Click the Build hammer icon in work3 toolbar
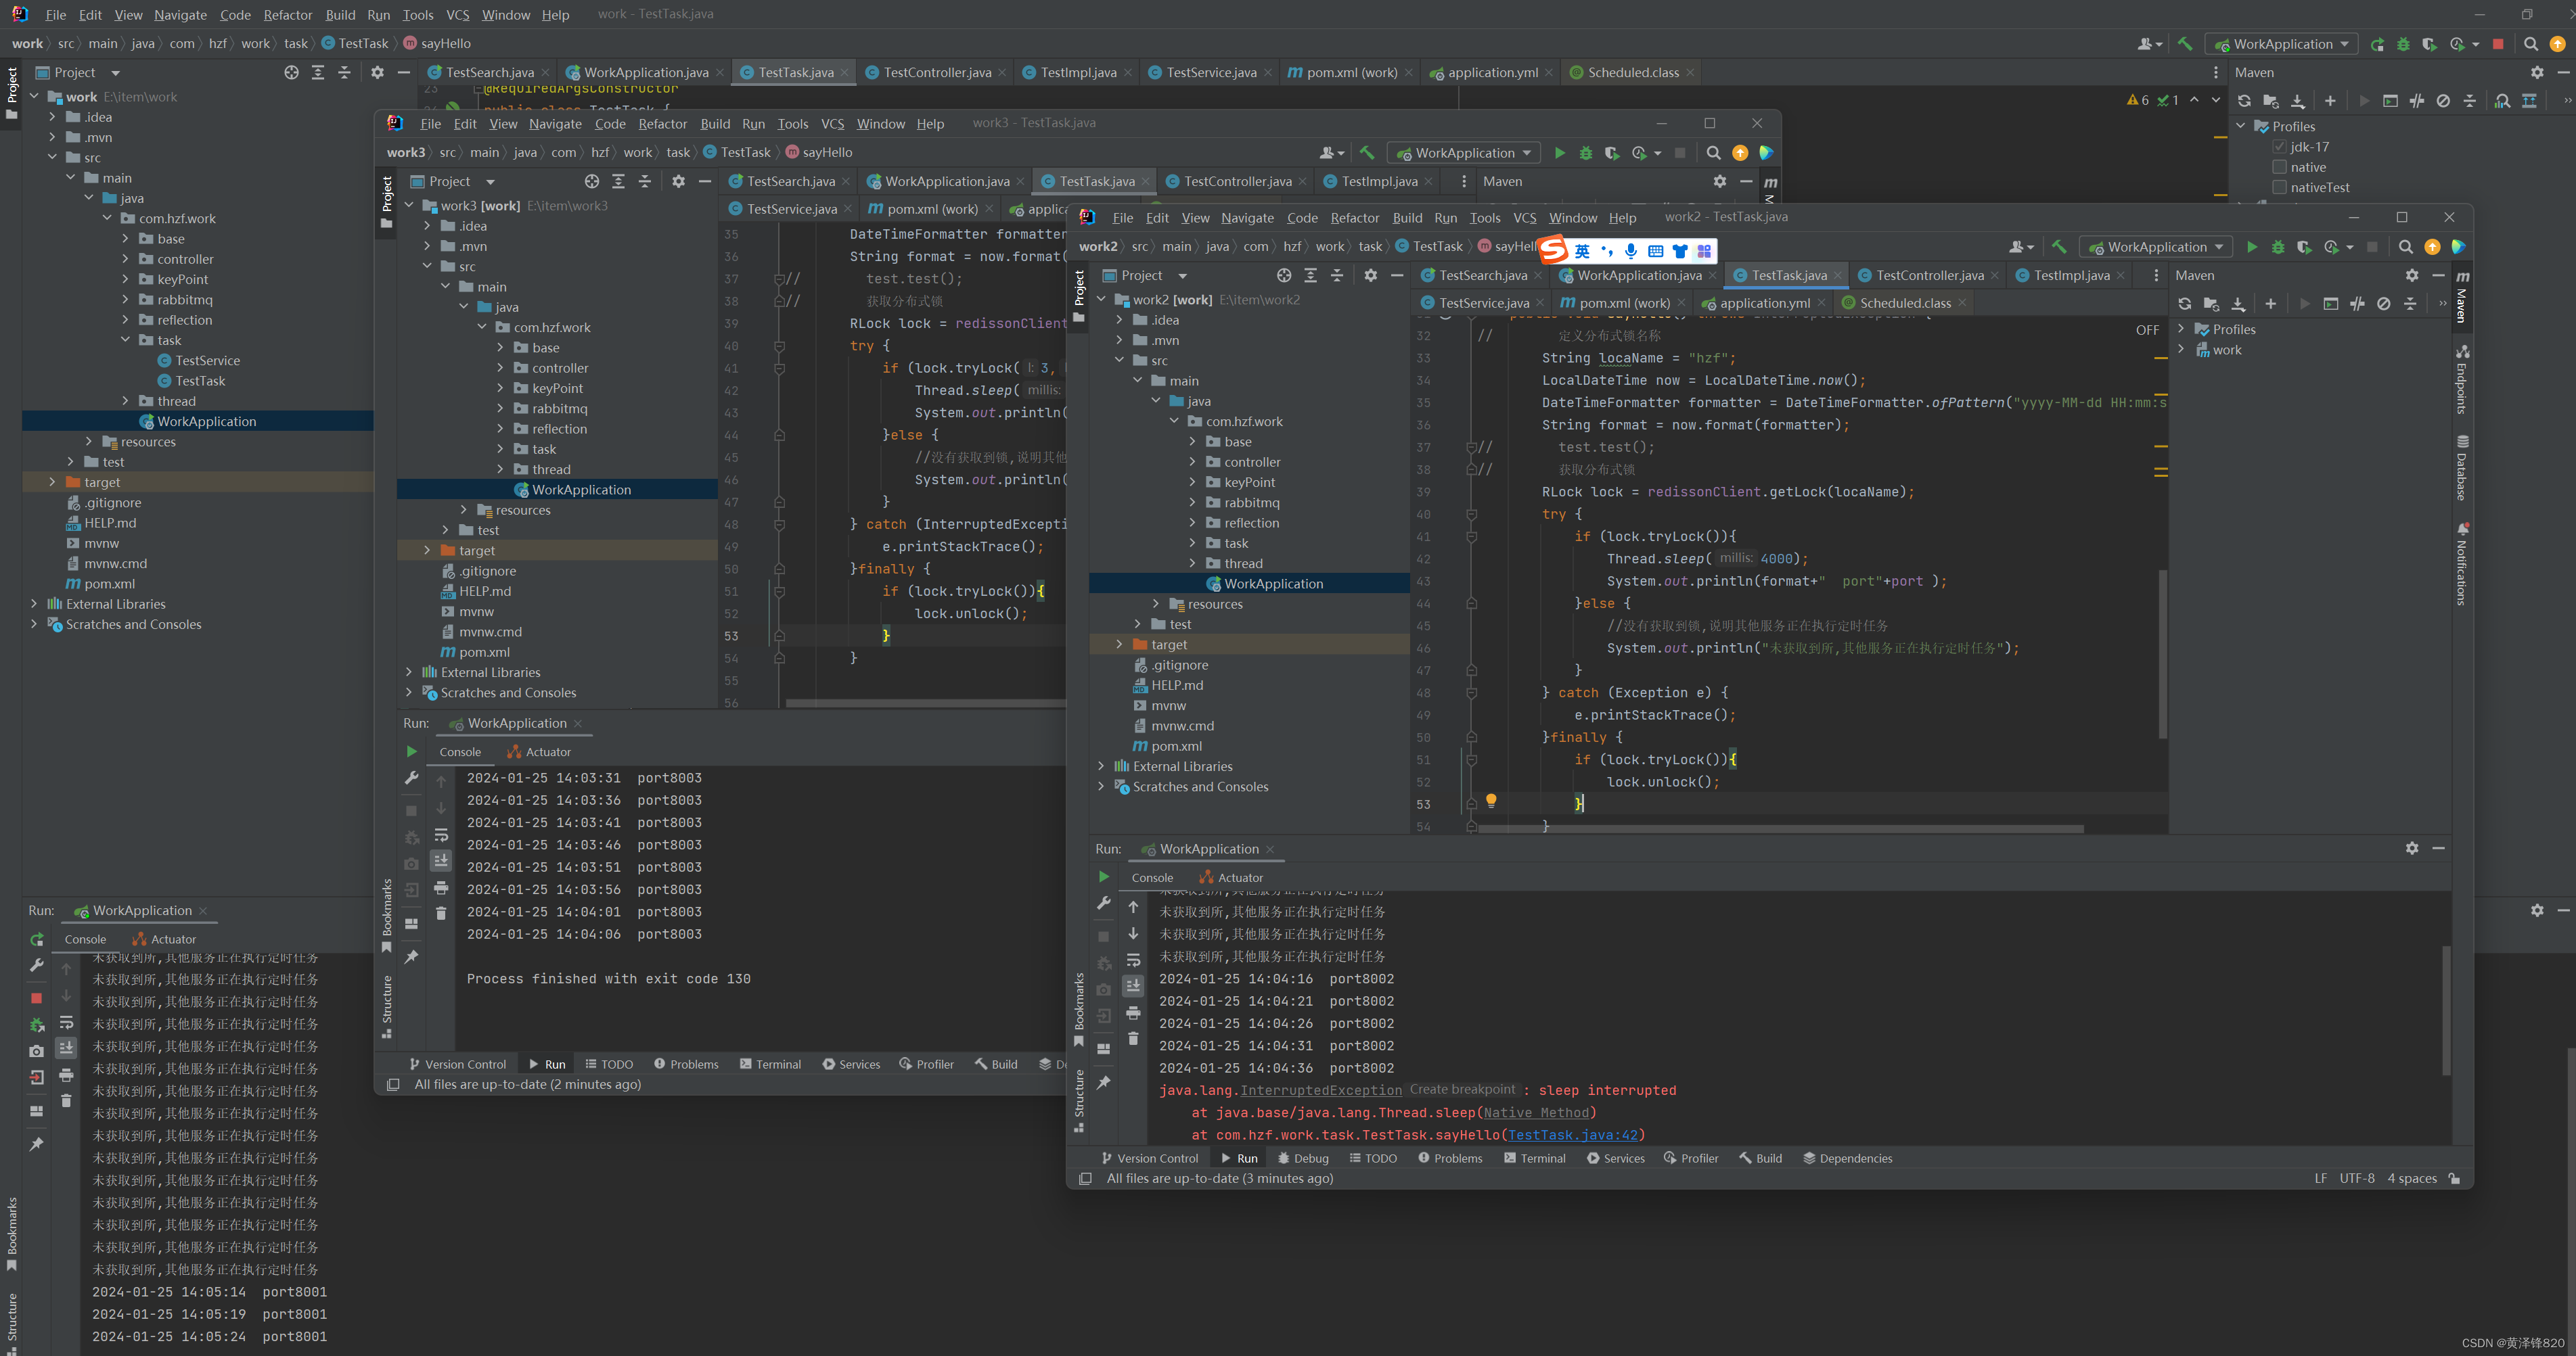 click(1367, 153)
